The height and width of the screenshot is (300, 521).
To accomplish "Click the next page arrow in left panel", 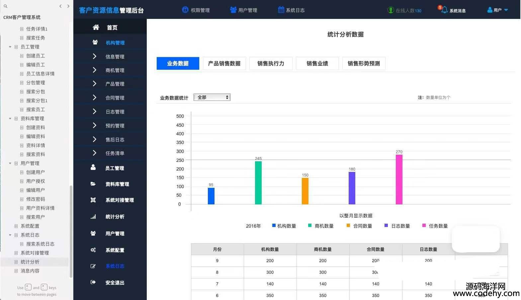I will coord(68,6).
